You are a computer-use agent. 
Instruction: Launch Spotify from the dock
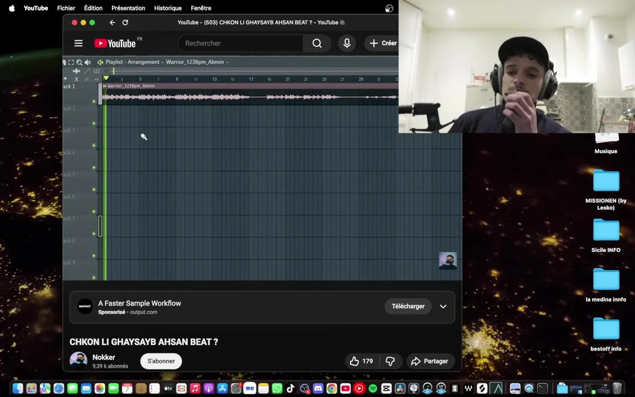tap(373, 389)
